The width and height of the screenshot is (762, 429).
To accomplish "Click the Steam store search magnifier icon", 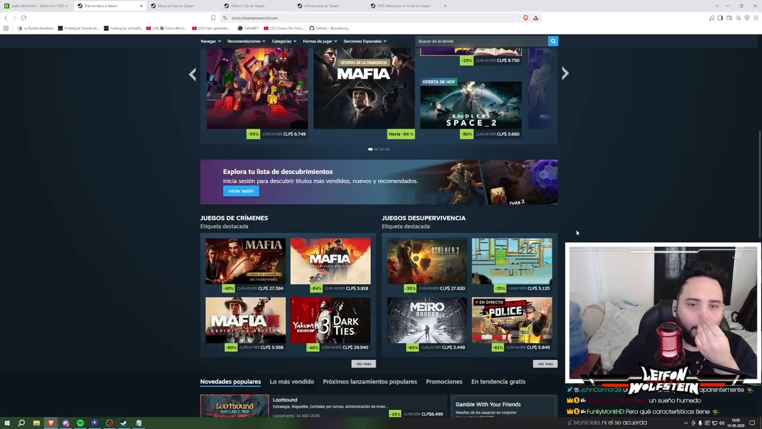I will point(553,41).
